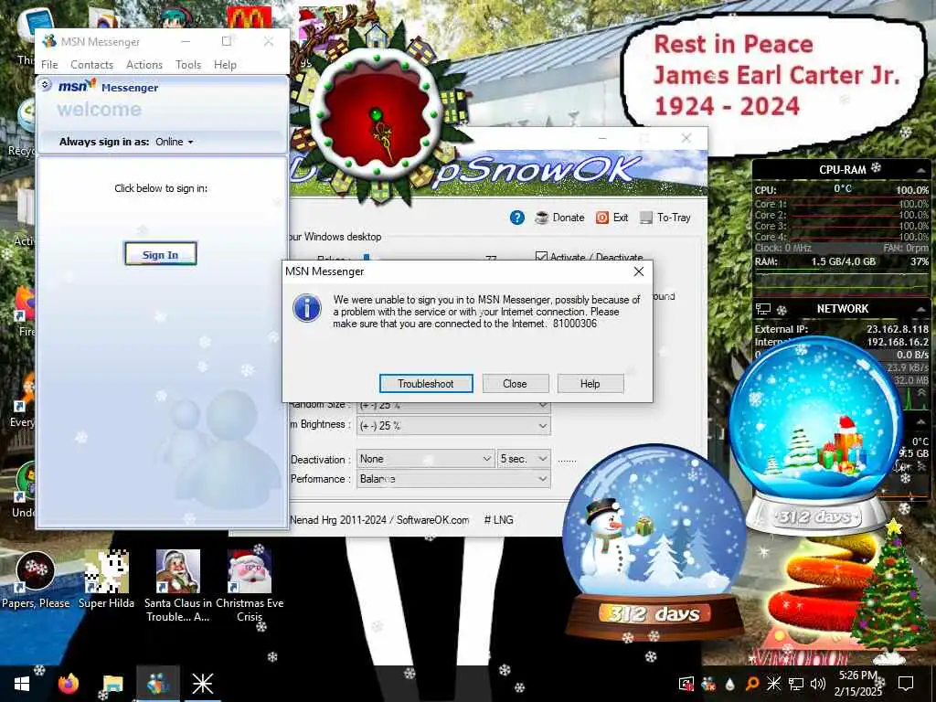Open the Deactivation None dropdown
Viewport: 936px width, 702px height.
click(x=425, y=459)
